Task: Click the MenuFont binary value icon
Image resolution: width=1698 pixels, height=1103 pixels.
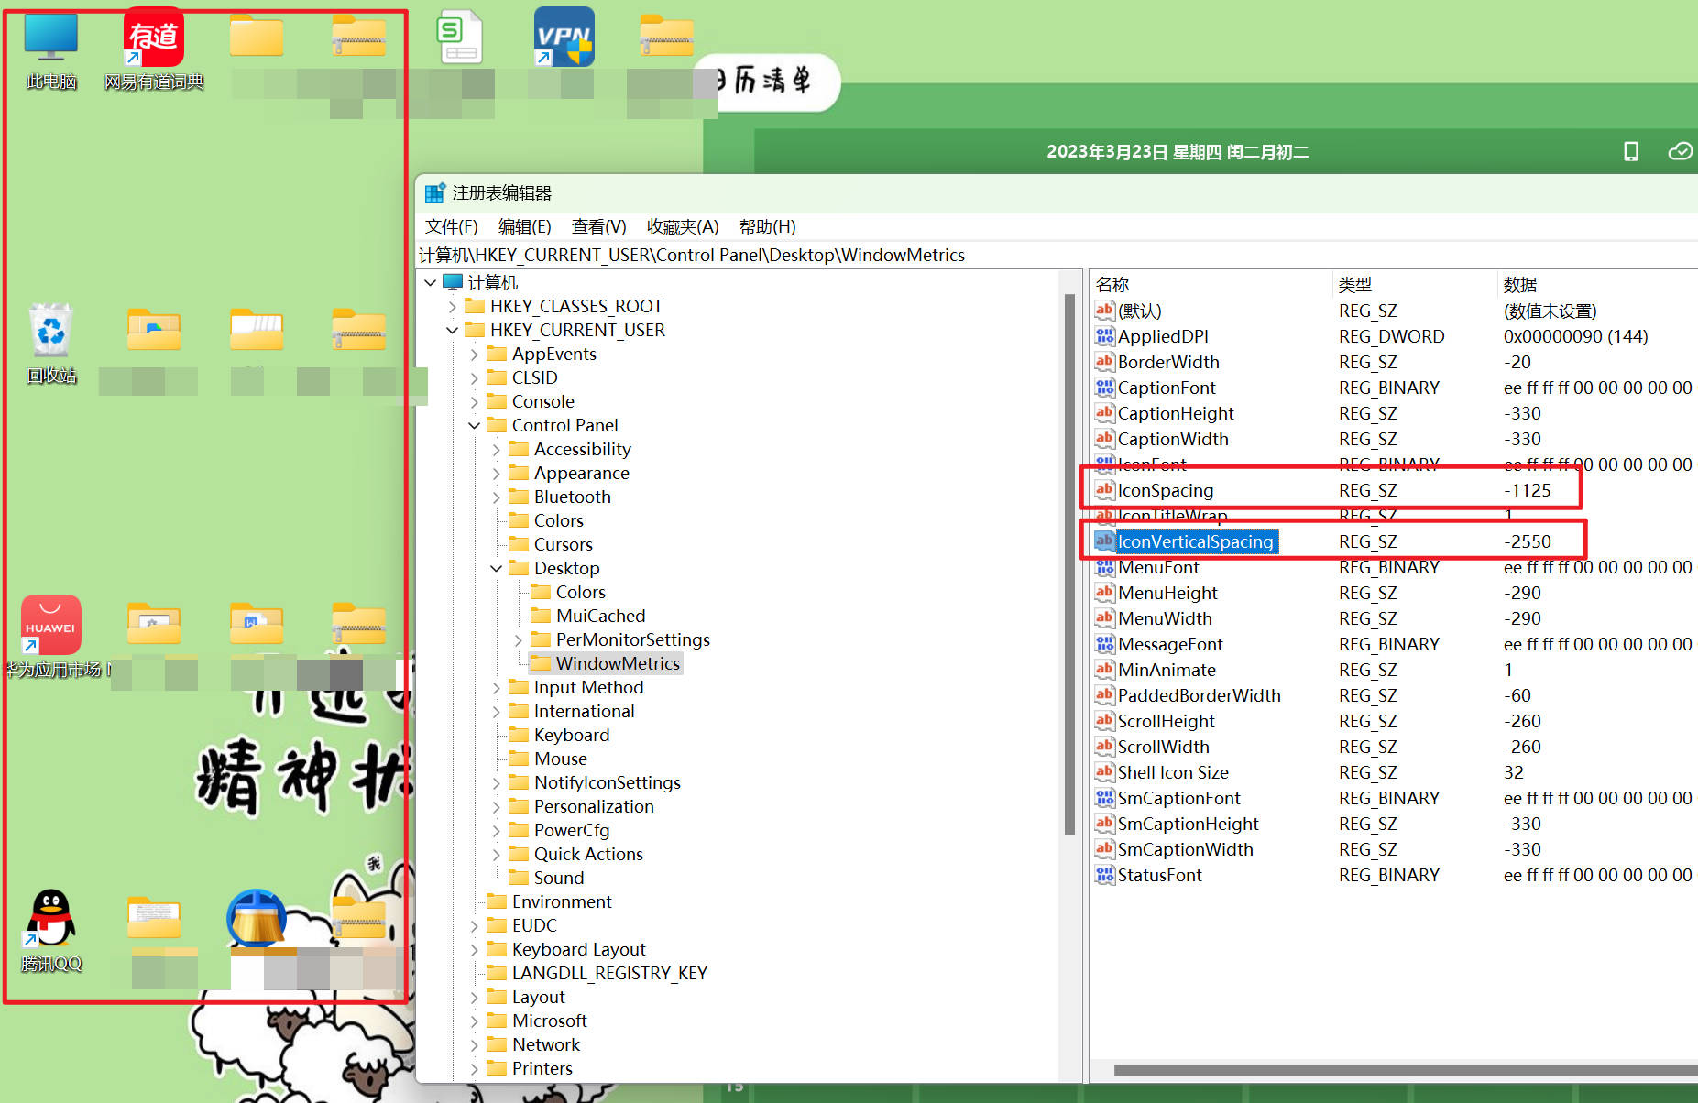Action: coord(1105,567)
